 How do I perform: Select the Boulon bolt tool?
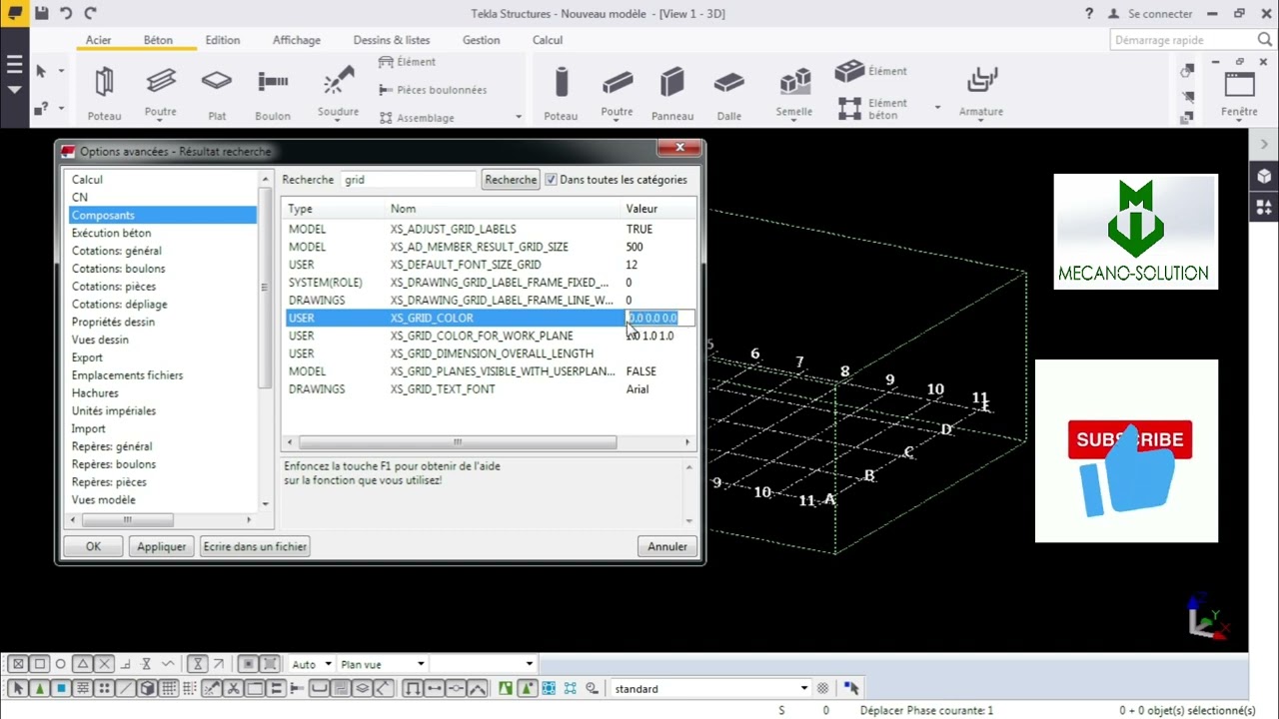click(x=273, y=92)
